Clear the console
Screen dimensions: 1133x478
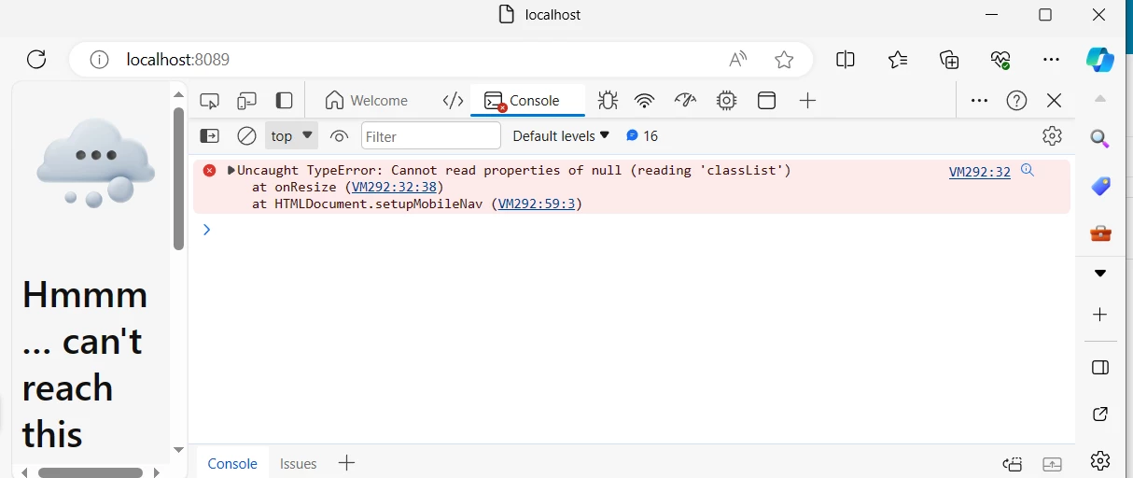246,136
